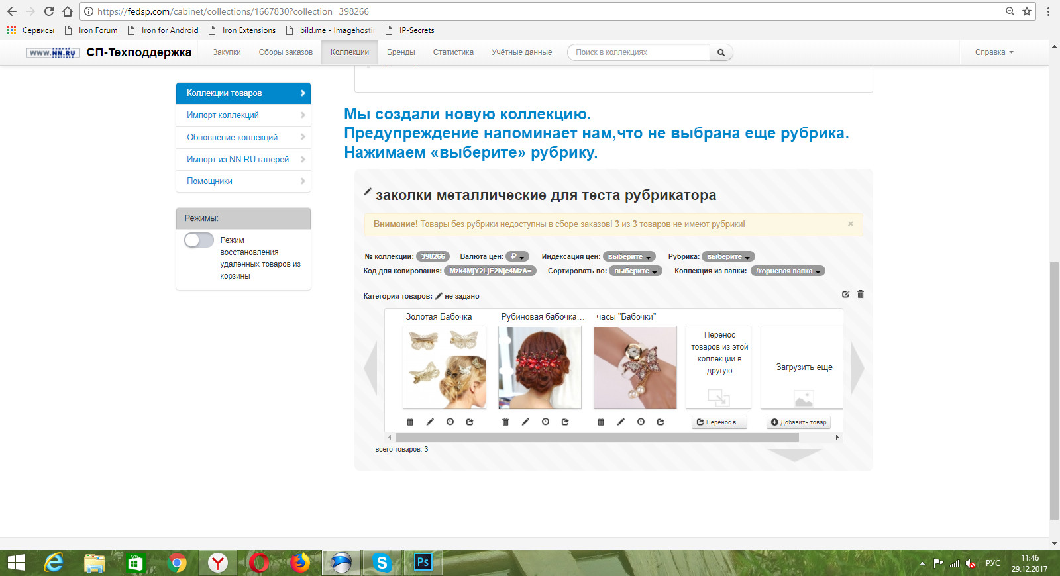The width and height of the screenshot is (1060, 576).
Task: Edit collection using top-right edit icon
Action: [x=845, y=294]
